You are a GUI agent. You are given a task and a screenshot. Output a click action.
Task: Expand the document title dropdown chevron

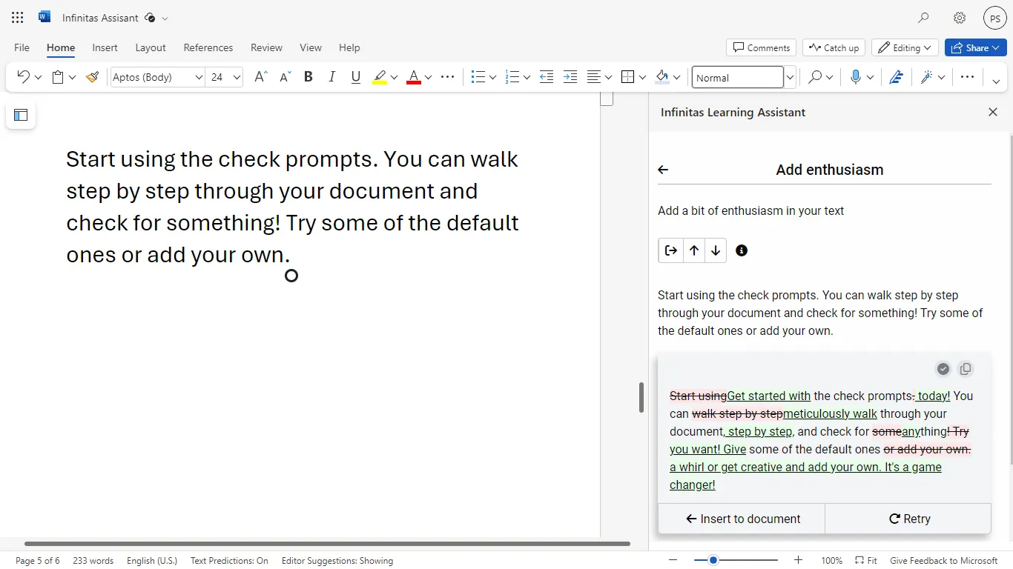[x=165, y=18]
